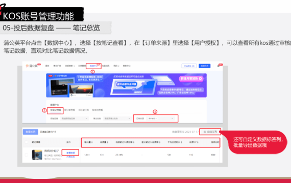291x183 pixels.
Task: Click the blue 批量加热 button
Action: [31, 132]
